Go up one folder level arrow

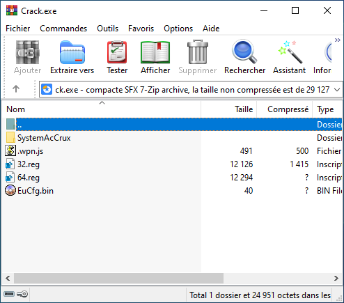point(16,89)
